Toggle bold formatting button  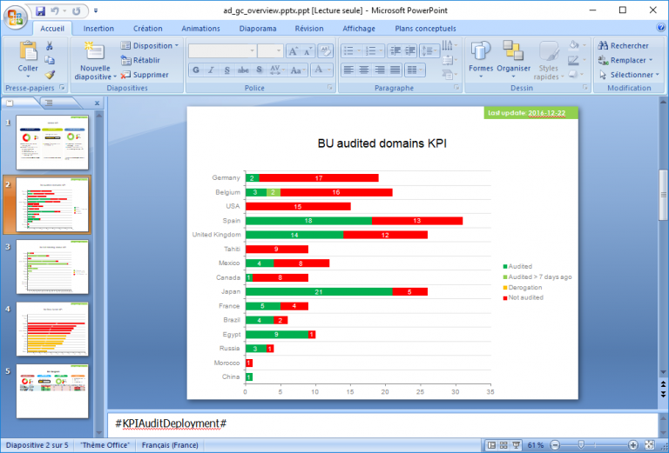pos(196,70)
